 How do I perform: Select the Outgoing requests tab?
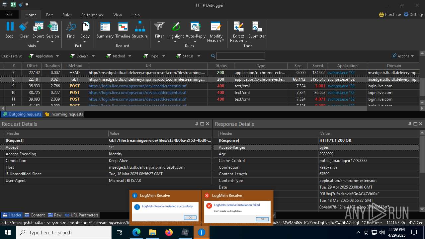22,114
